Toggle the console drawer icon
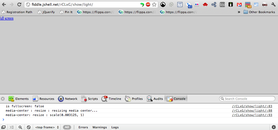Viewport: 278px width, 130px height. click(12, 127)
